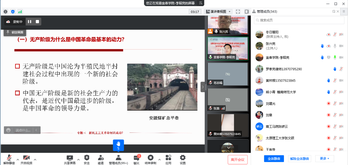This screenshot has height=165, width=348.
Task: Toggle 解除静音 unmute microphone
Action: (x=9, y=158)
